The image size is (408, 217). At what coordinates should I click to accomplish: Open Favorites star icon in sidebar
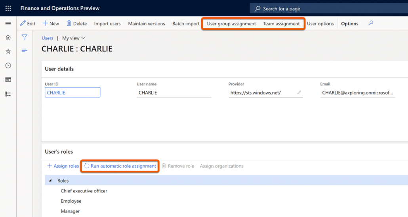coord(8,51)
